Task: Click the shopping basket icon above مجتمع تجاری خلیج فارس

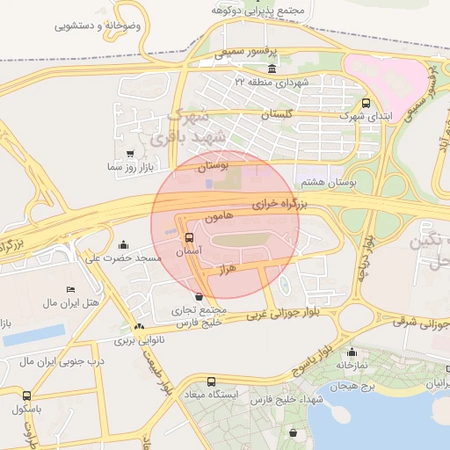Action: [199, 297]
